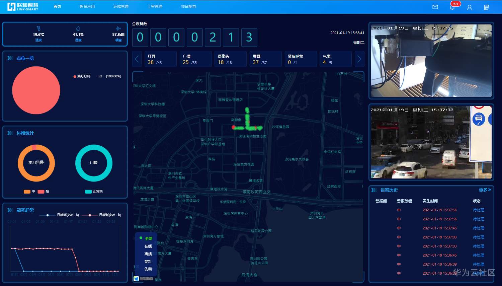Open the mail envelope icon

435,7
